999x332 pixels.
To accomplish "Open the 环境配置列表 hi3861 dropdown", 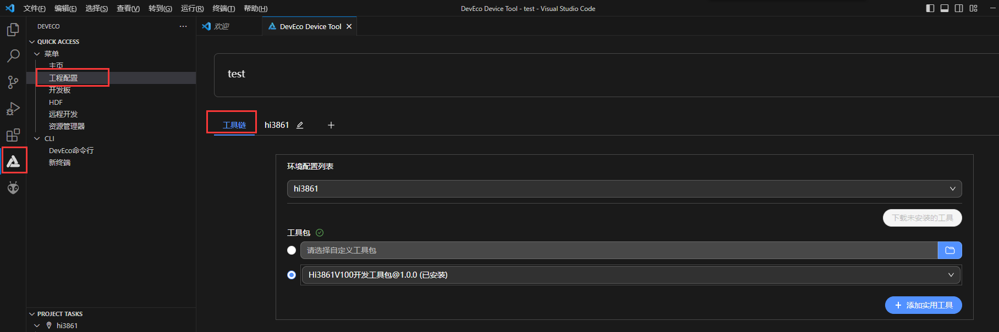I will [624, 189].
